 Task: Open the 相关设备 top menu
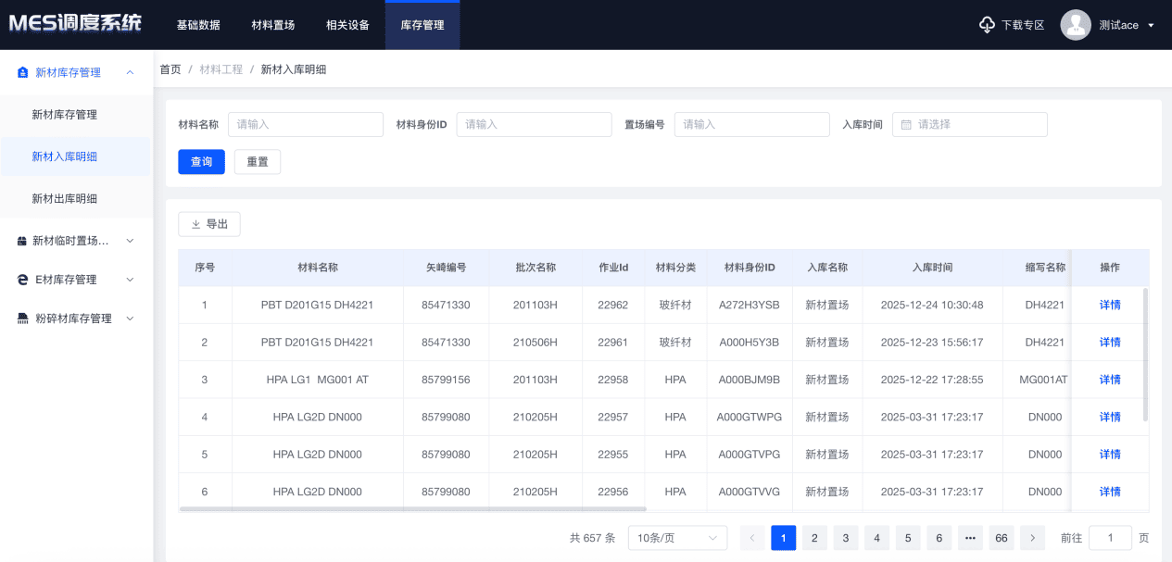point(347,25)
